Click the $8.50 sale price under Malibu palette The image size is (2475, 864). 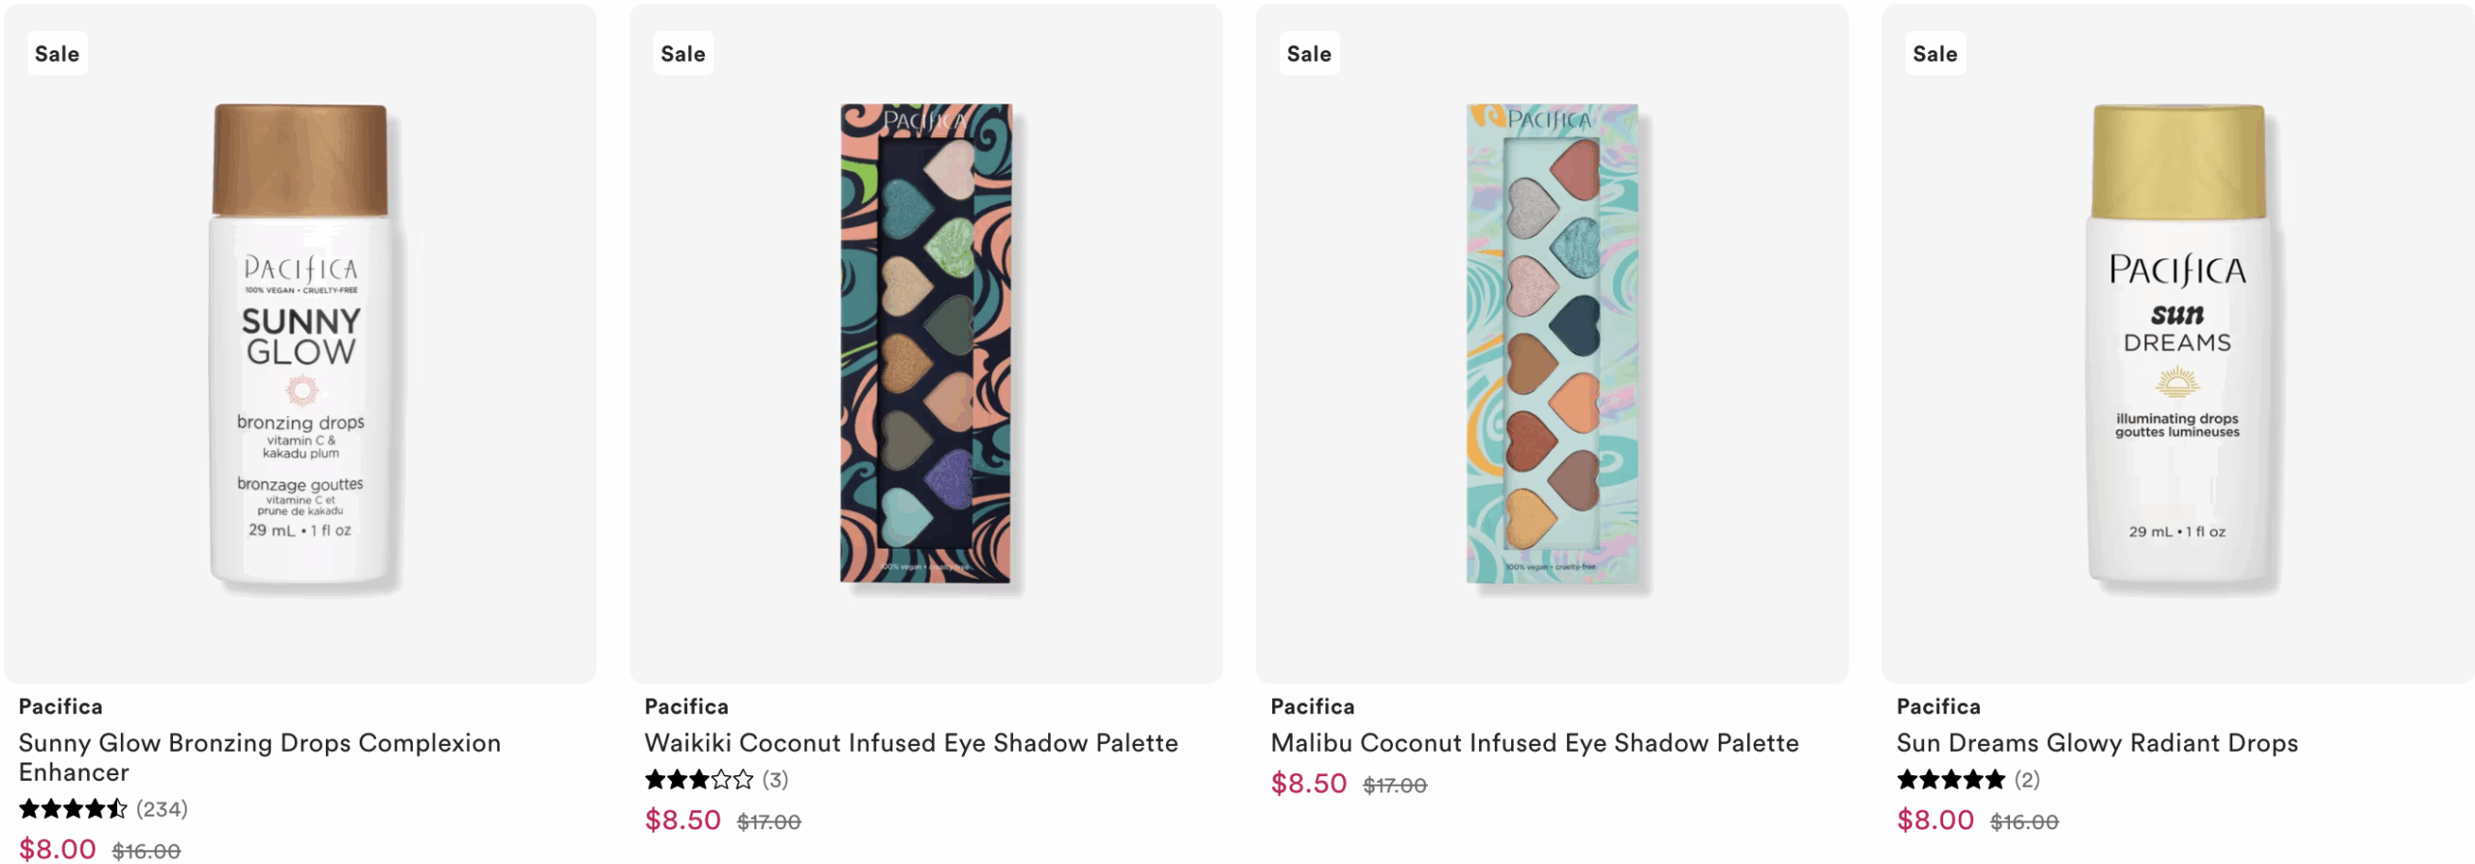(x=1308, y=784)
